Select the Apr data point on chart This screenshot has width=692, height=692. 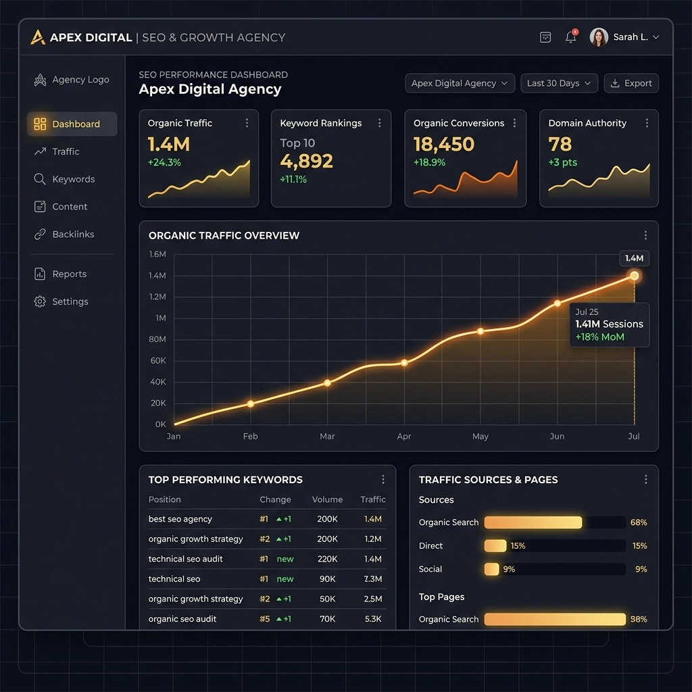click(x=404, y=363)
